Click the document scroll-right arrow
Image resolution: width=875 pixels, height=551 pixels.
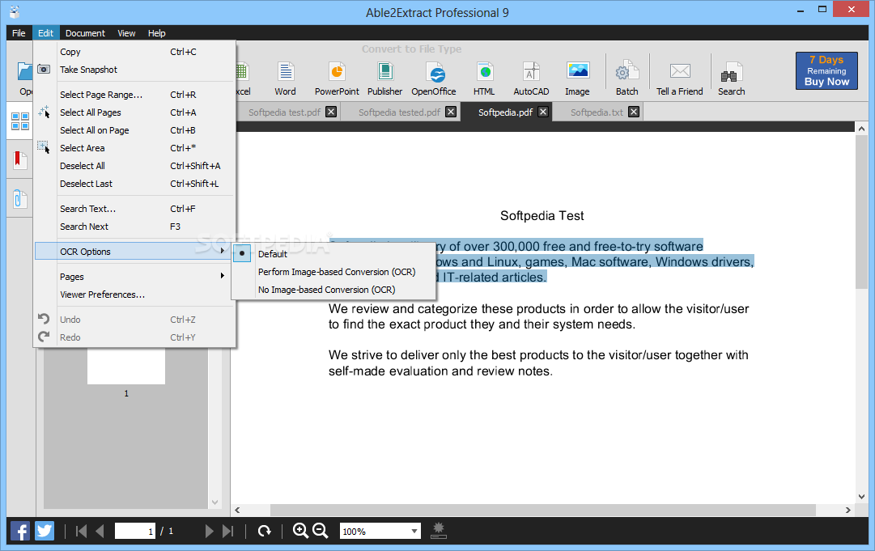847,510
